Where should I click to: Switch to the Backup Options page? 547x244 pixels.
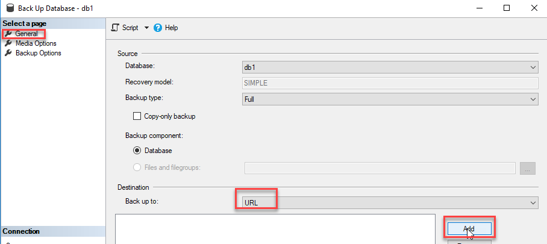pos(38,53)
